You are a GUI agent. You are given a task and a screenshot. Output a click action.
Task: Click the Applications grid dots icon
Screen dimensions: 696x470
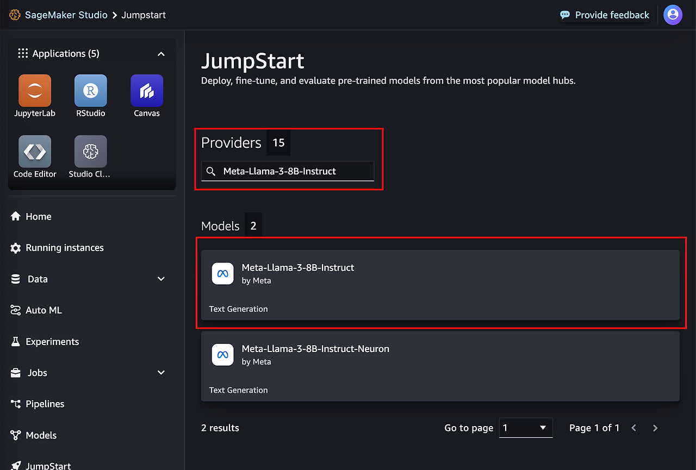pyautogui.click(x=23, y=53)
